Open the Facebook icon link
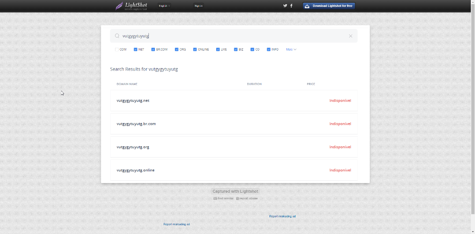Viewport: 475px width, 234px height. [x=291, y=6]
